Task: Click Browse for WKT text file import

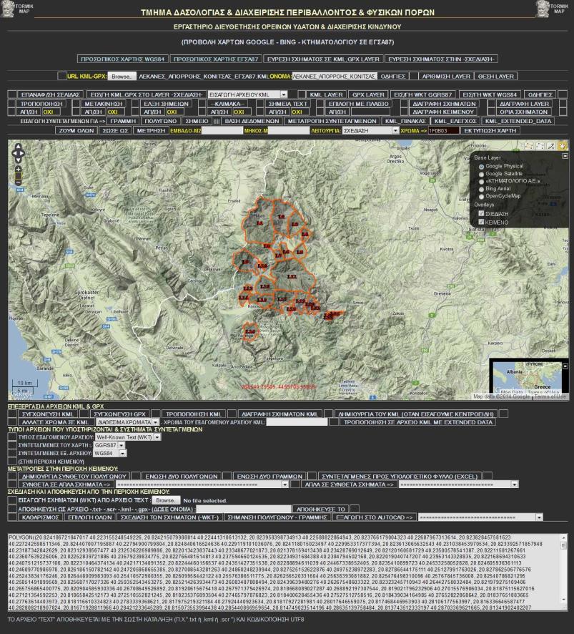Action: click(x=165, y=500)
